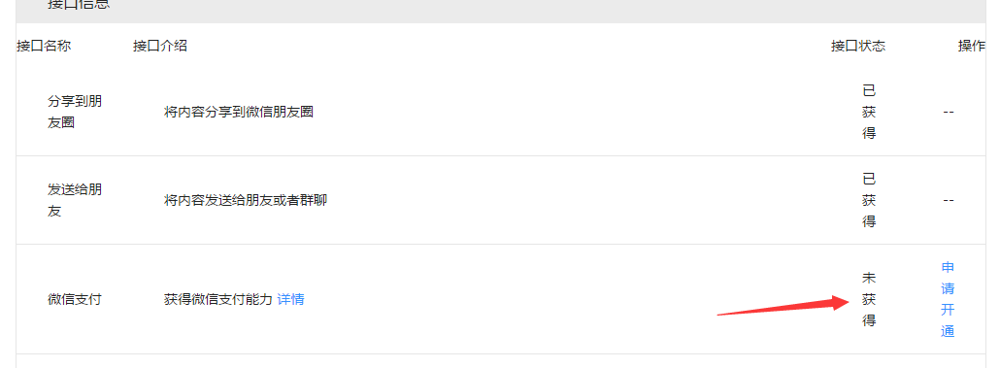Click the 分享到朋友圈 interface name
The height and width of the screenshot is (368, 1000).
(75, 112)
